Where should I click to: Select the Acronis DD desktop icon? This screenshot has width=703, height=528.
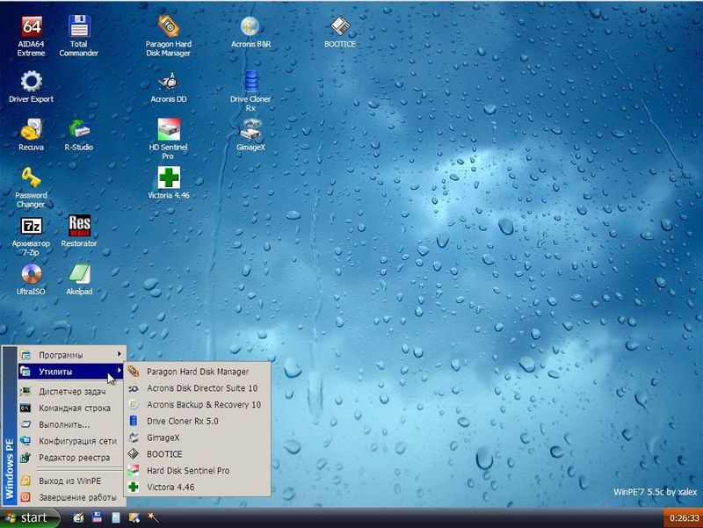(x=169, y=87)
